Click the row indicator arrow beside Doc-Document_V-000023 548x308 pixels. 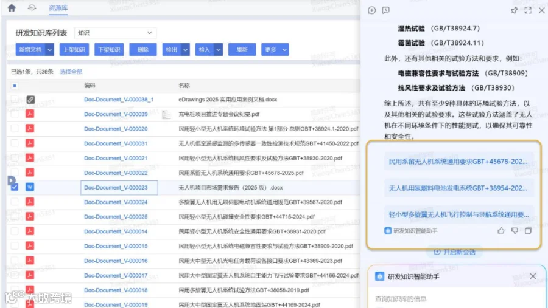11,180
